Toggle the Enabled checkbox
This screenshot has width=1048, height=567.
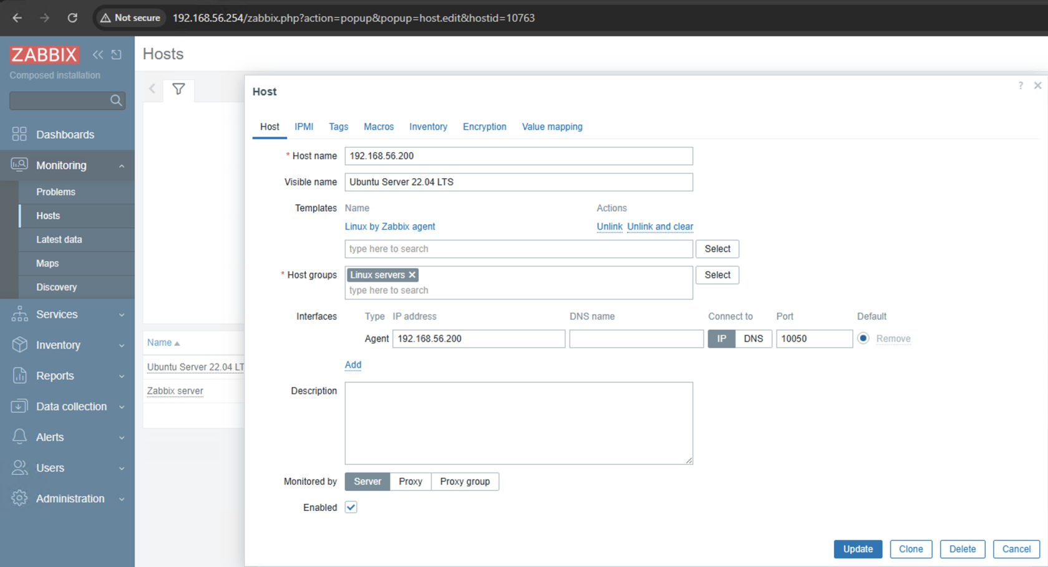(x=351, y=507)
